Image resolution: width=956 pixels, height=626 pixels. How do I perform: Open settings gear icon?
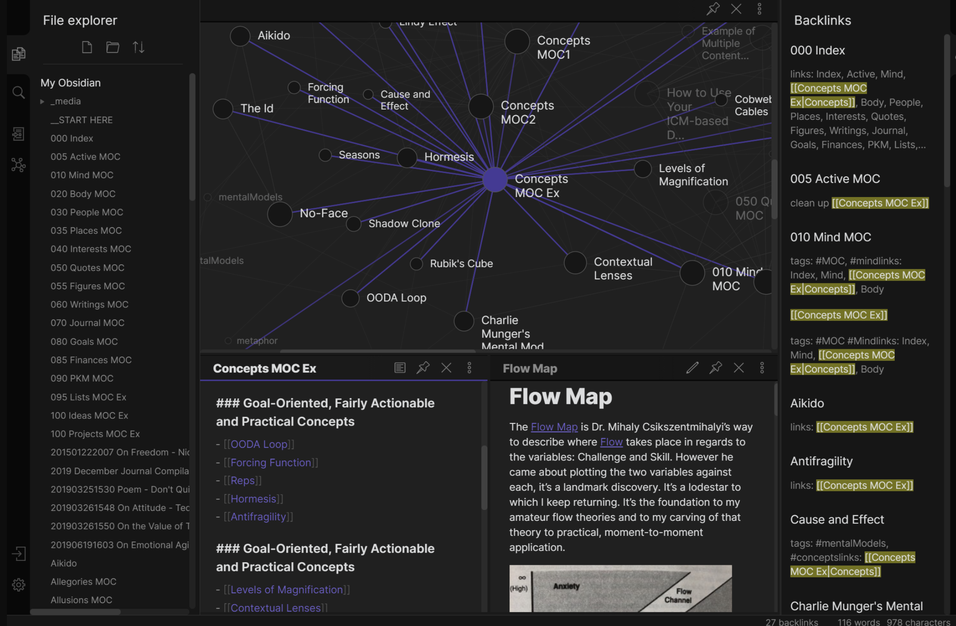tap(18, 585)
